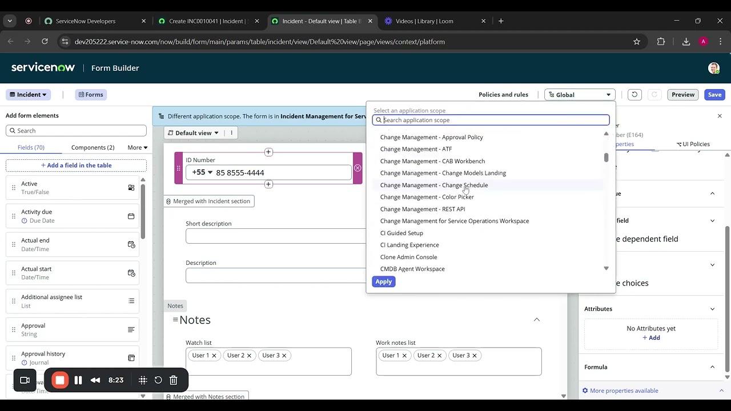Open the browser extensions puzzle icon

661,42
